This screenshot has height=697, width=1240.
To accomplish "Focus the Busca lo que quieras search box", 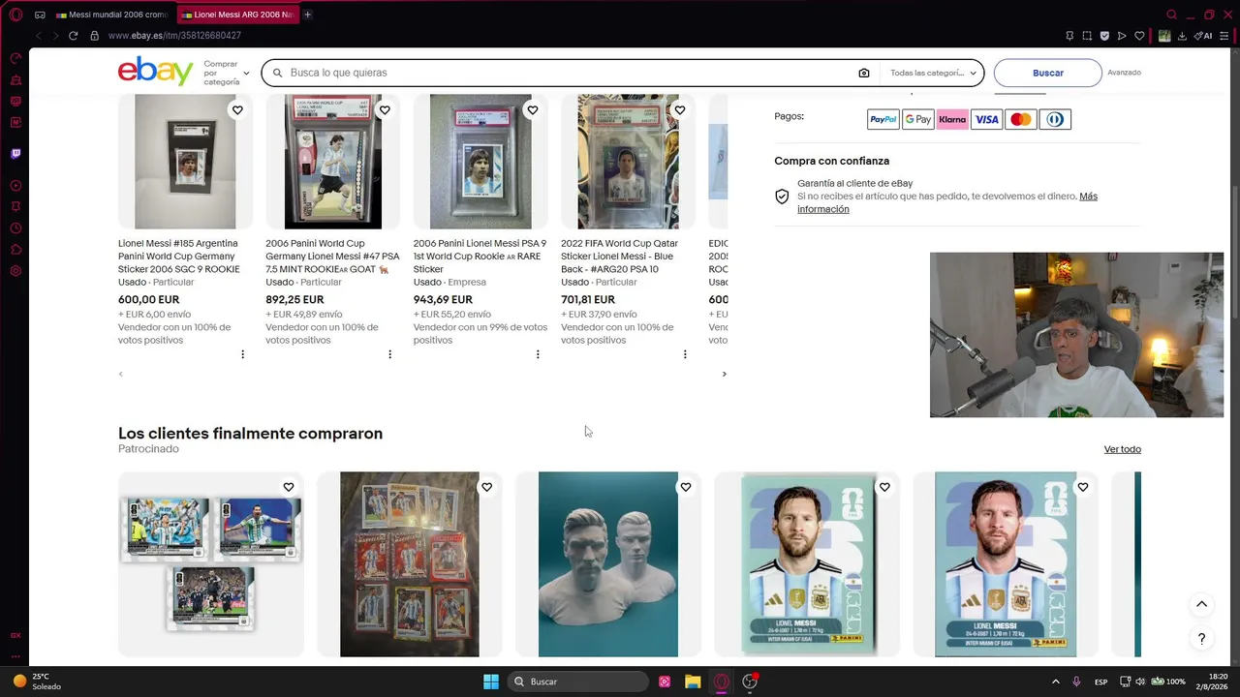I will click(572, 73).
